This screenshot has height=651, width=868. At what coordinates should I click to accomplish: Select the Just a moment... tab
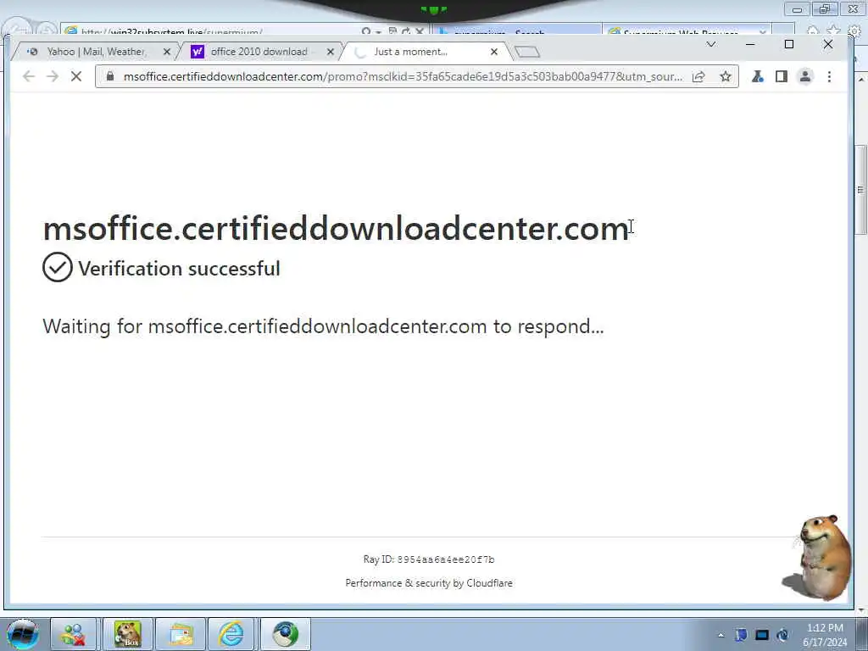coord(424,52)
